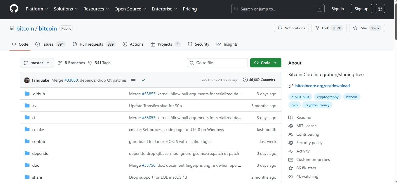The height and width of the screenshot is (183, 397).
Task: Click the watching eye icon
Action: coord(290,176)
